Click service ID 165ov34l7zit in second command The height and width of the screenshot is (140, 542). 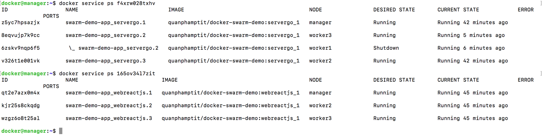point(136,74)
